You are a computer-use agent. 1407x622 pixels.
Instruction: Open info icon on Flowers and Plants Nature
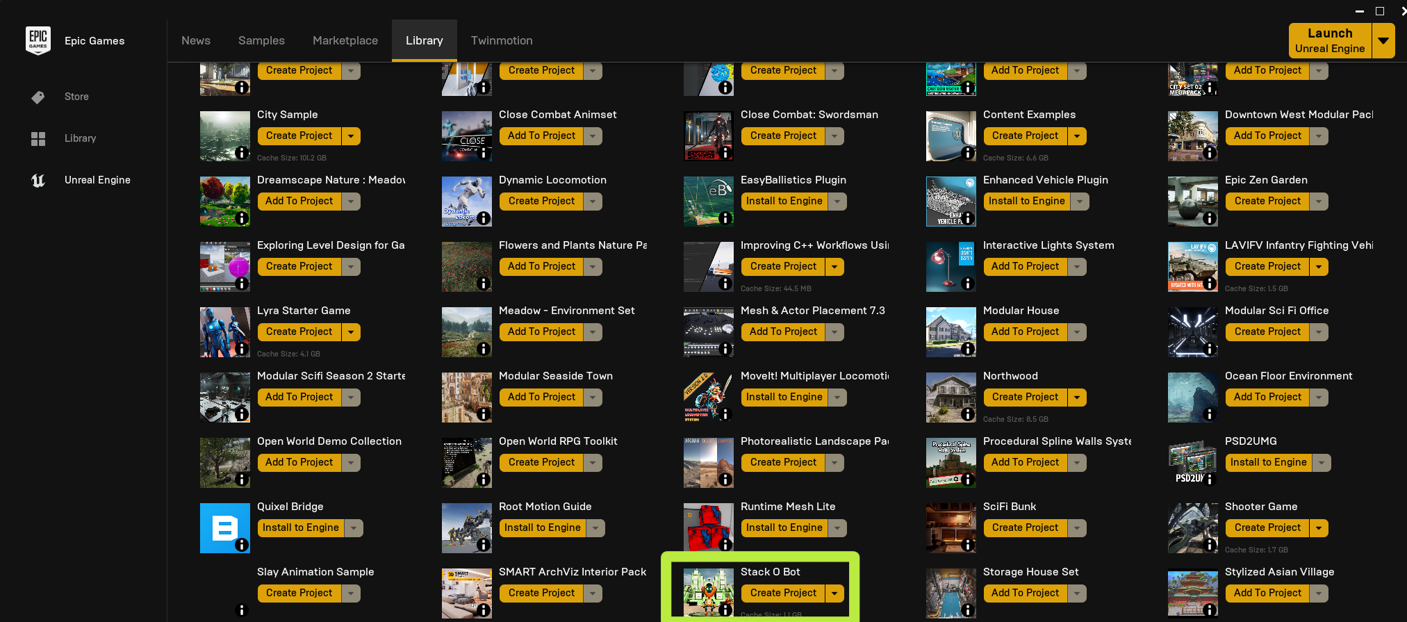[484, 284]
